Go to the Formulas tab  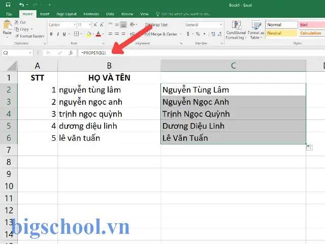(91, 14)
